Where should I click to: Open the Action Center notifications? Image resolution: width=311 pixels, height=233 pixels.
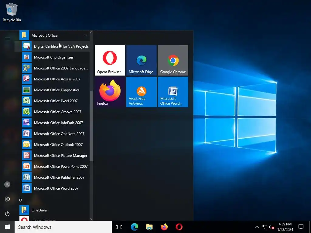[301, 227]
